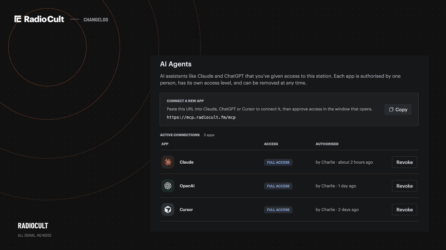Screen dimensions: 446x250
Task: Click the Radio Cult logo
Action: coord(39,19)
